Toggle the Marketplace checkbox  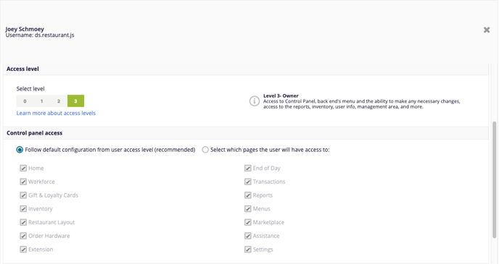tap(248, 222)
